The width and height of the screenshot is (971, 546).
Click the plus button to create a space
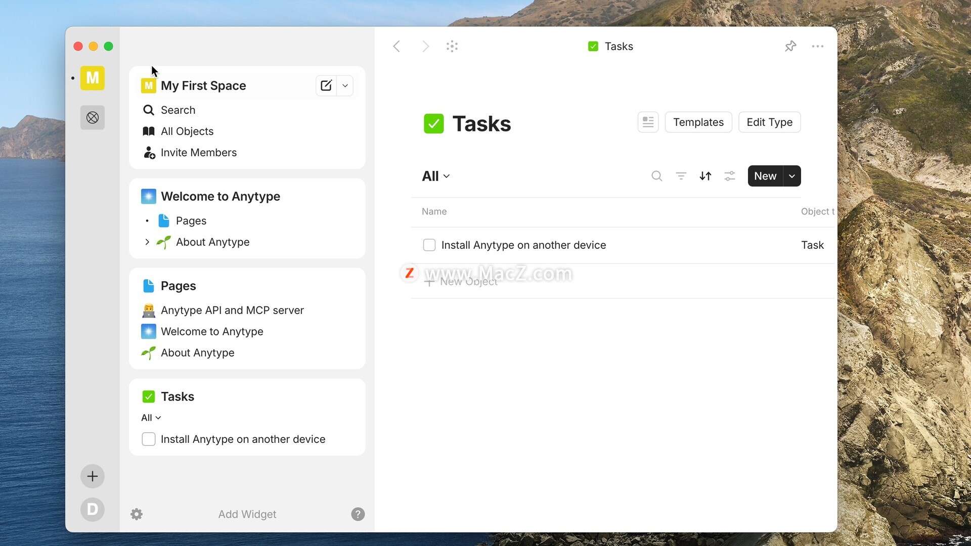click(92, 476)
